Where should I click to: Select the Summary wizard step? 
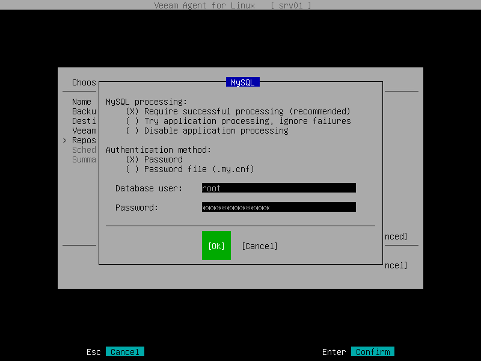(x=84, y=159)
